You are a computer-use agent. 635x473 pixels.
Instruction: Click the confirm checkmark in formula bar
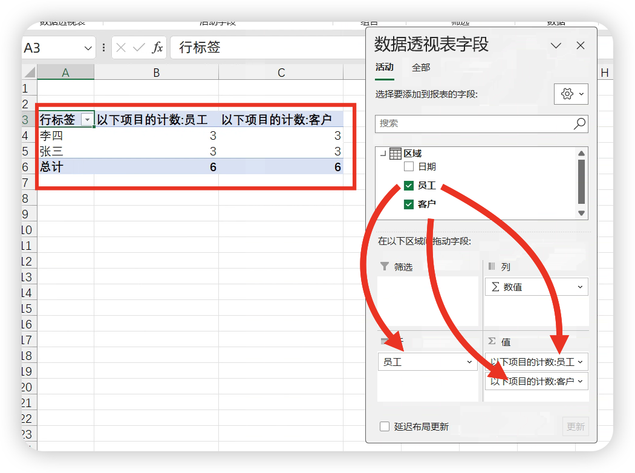click(x=139, y=48)
